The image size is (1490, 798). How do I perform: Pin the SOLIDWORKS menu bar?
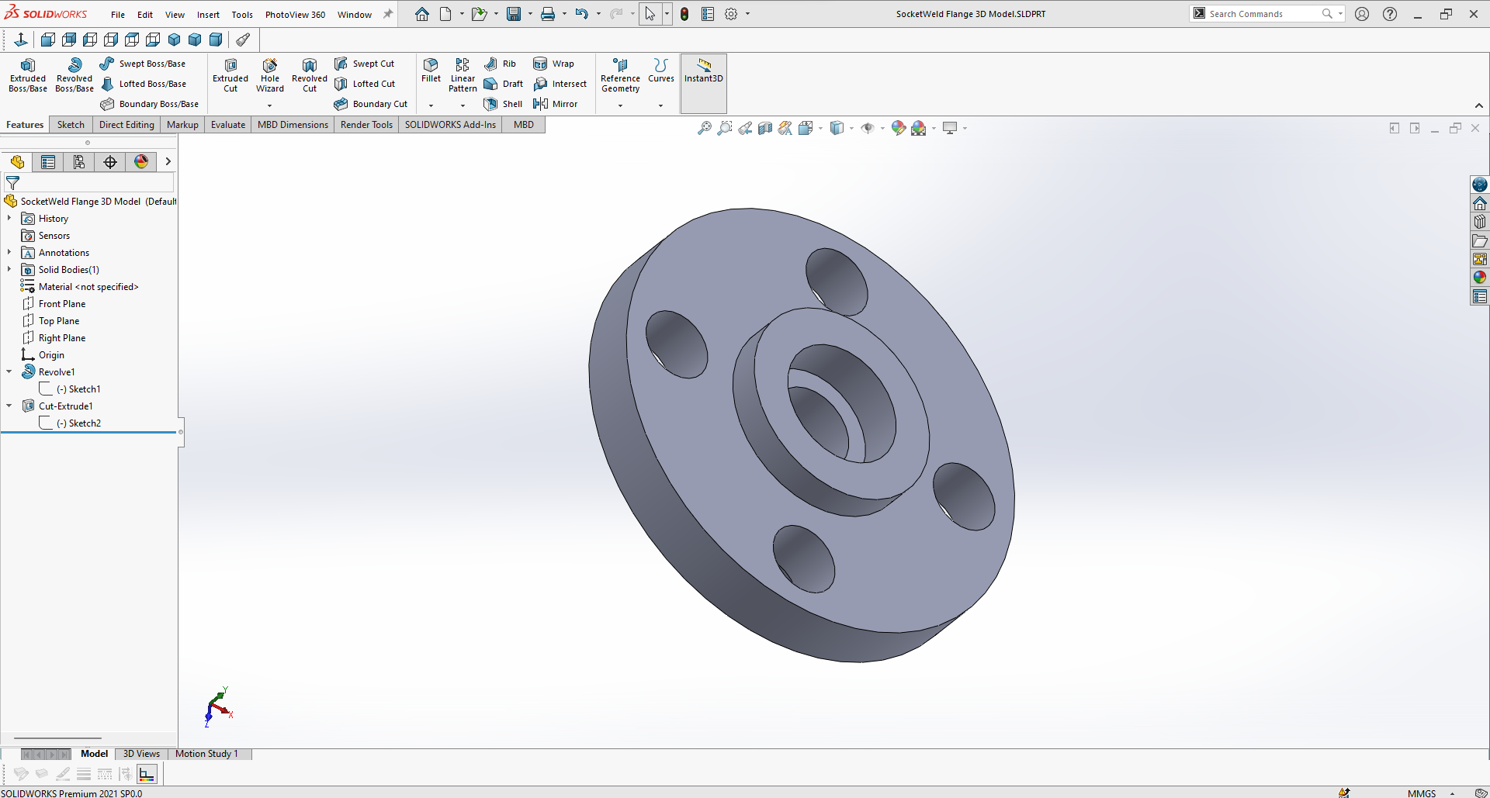[388, 14]
